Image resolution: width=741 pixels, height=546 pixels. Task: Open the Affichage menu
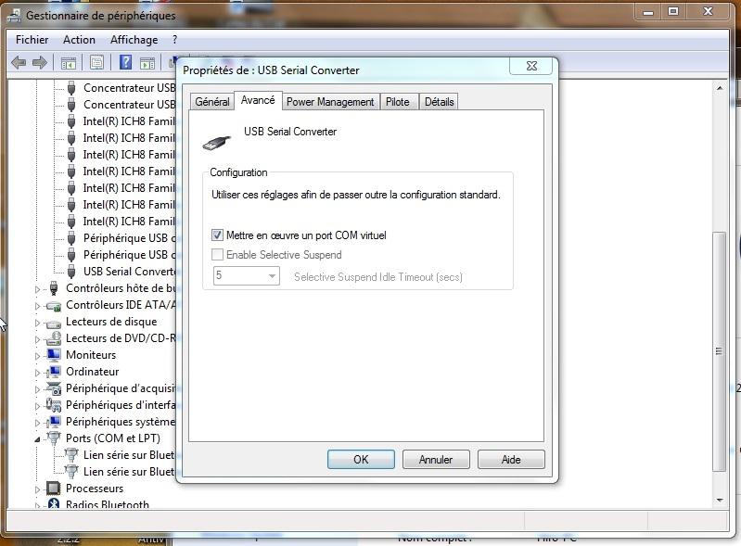(134, 40)
